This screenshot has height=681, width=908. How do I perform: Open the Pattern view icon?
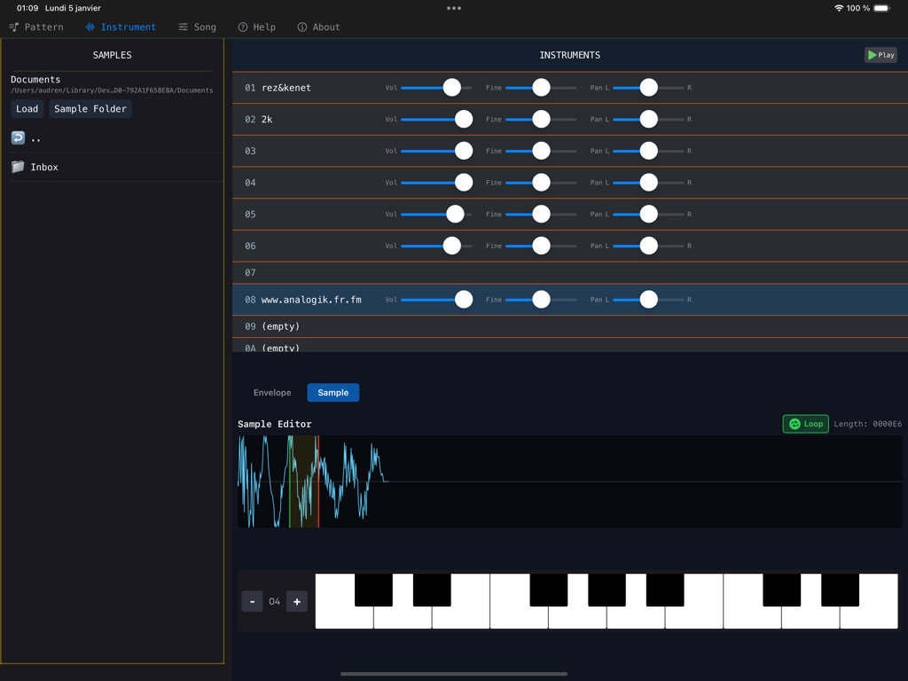tap(12, 27)
